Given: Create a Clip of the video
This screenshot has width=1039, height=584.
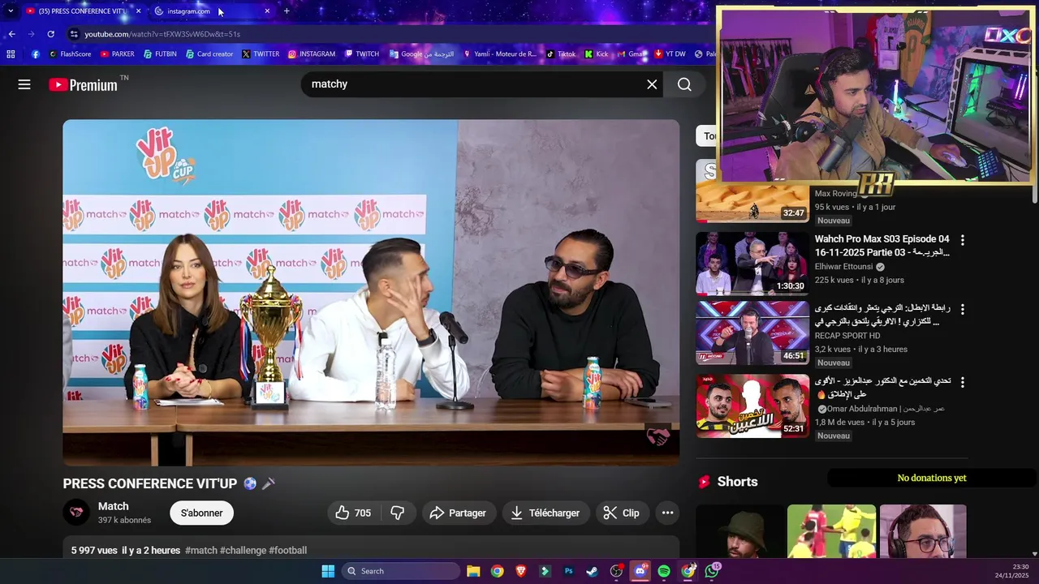Looking at the screenshot, I should (x=622, y=513).
